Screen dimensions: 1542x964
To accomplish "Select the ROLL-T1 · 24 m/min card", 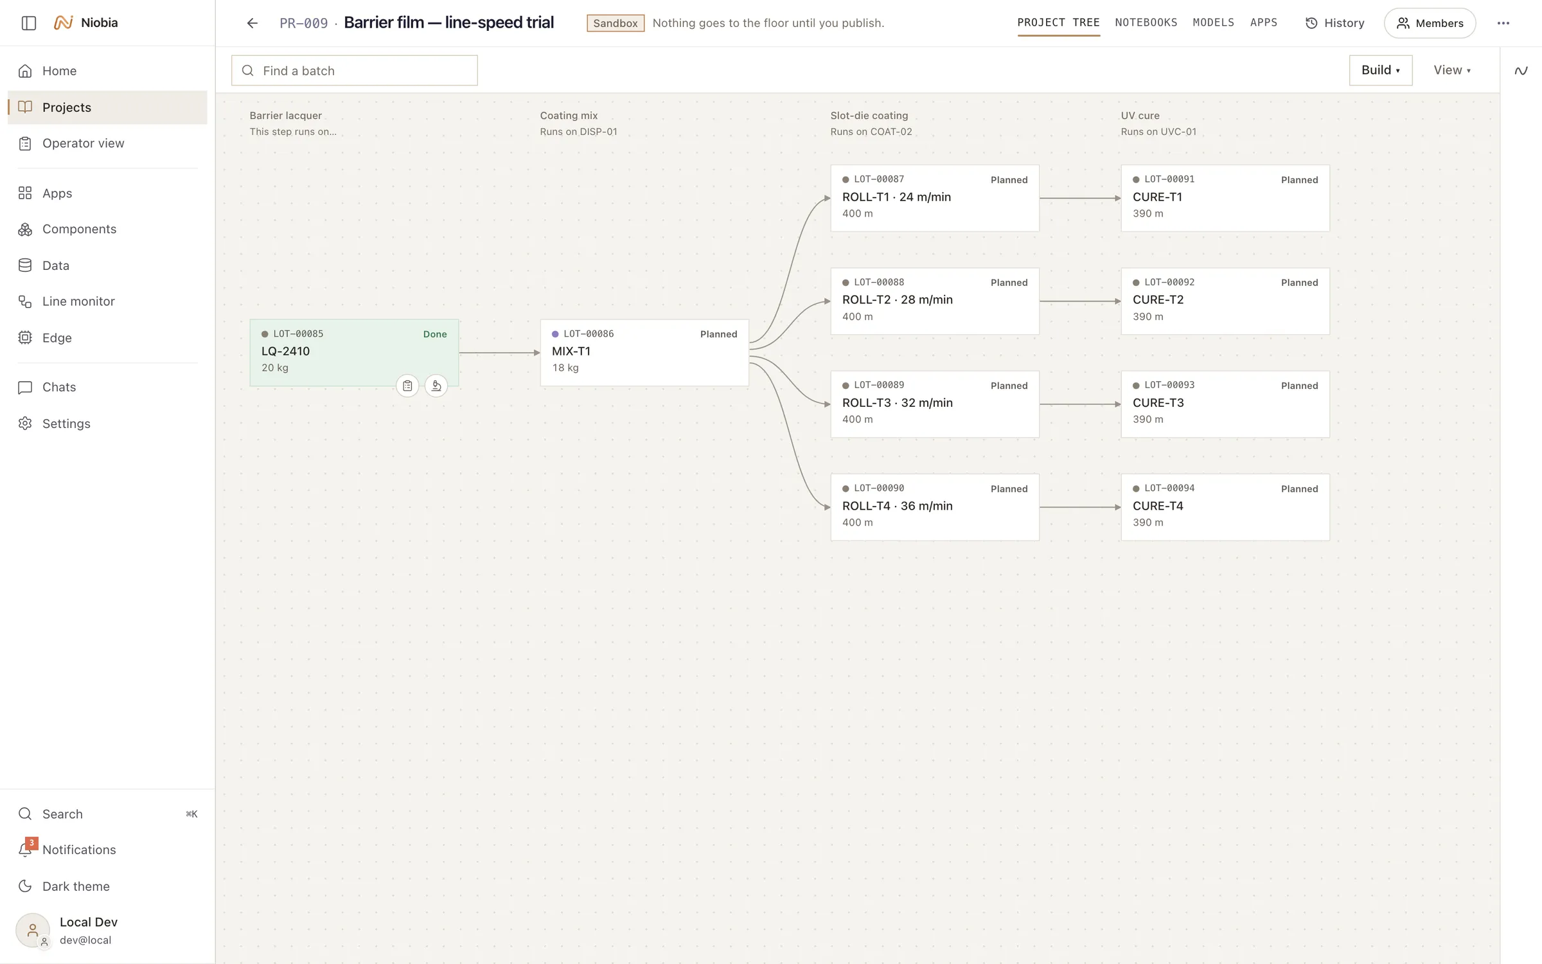I will (x=935, y=199).
